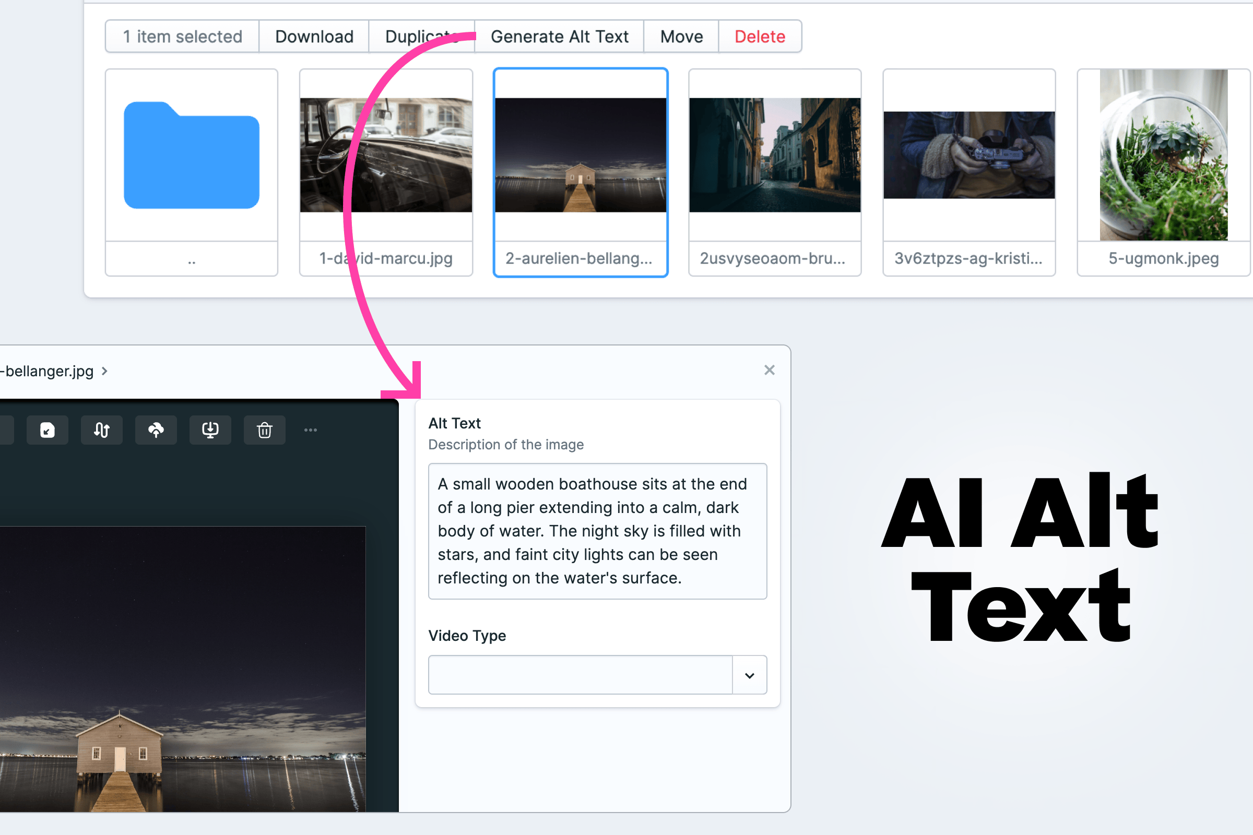Click inside the Alt Text description field
Image resolution: width=1253 pixels, height=835 pixels.
[x=597, y=530]
